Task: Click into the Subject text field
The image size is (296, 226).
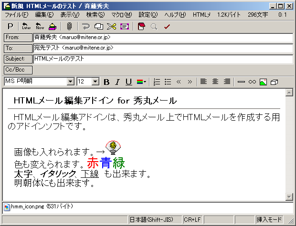Action: [163, 59]
